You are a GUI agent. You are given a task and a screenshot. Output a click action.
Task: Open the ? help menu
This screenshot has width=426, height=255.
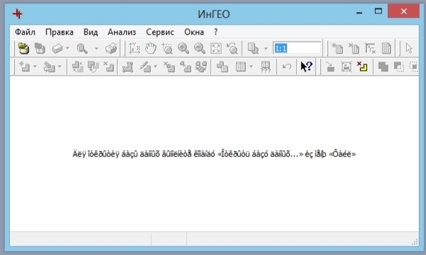click(x=215, y=32)
